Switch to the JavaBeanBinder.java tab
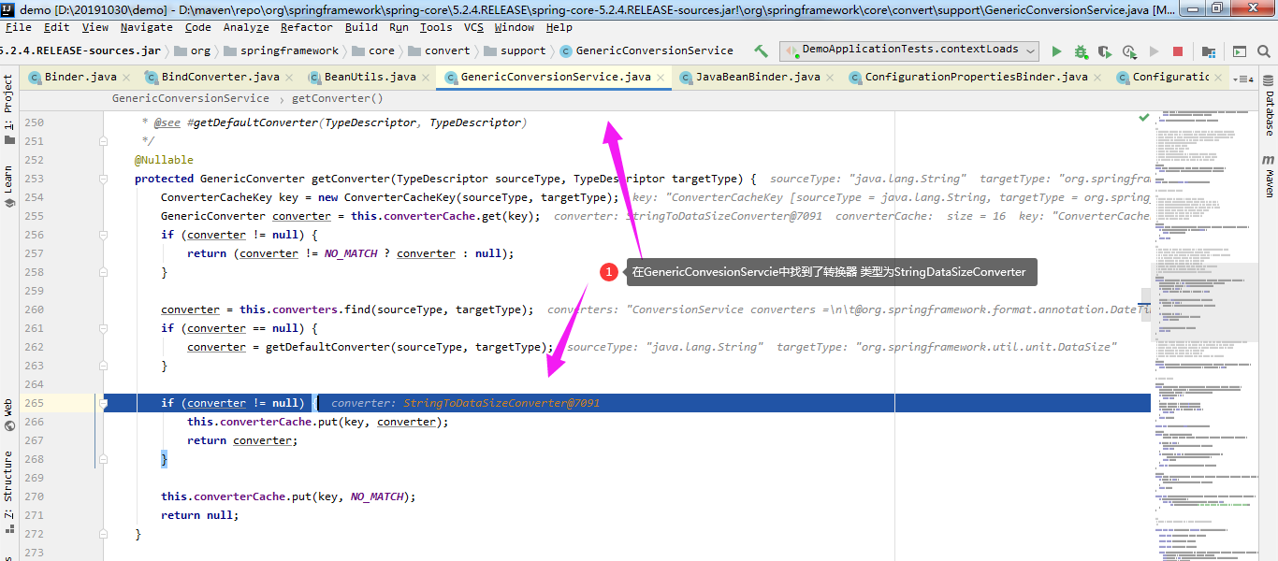1278x561 pixels. point(758,78)
